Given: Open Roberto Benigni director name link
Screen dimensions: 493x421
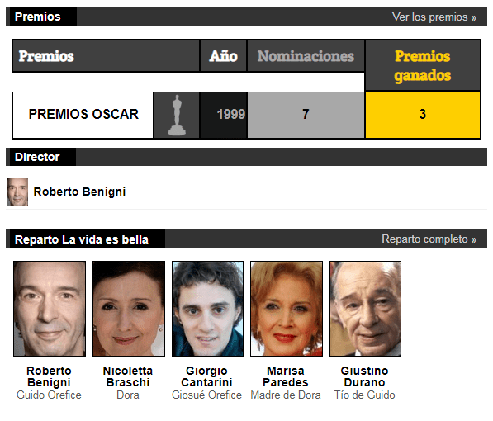Looking at the screenshot, I should click(x=79, y=192).
